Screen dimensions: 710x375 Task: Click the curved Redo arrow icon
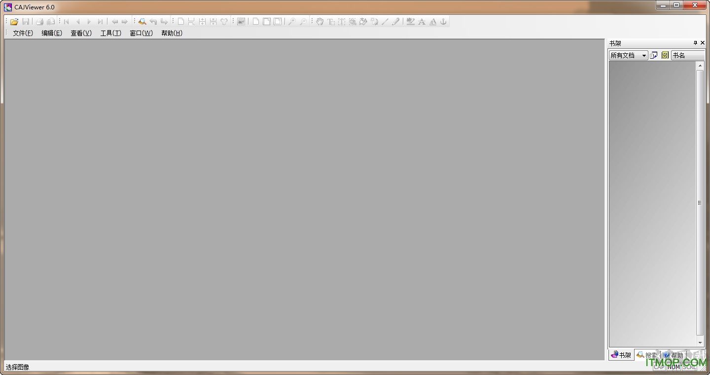[x=164, y=22]
